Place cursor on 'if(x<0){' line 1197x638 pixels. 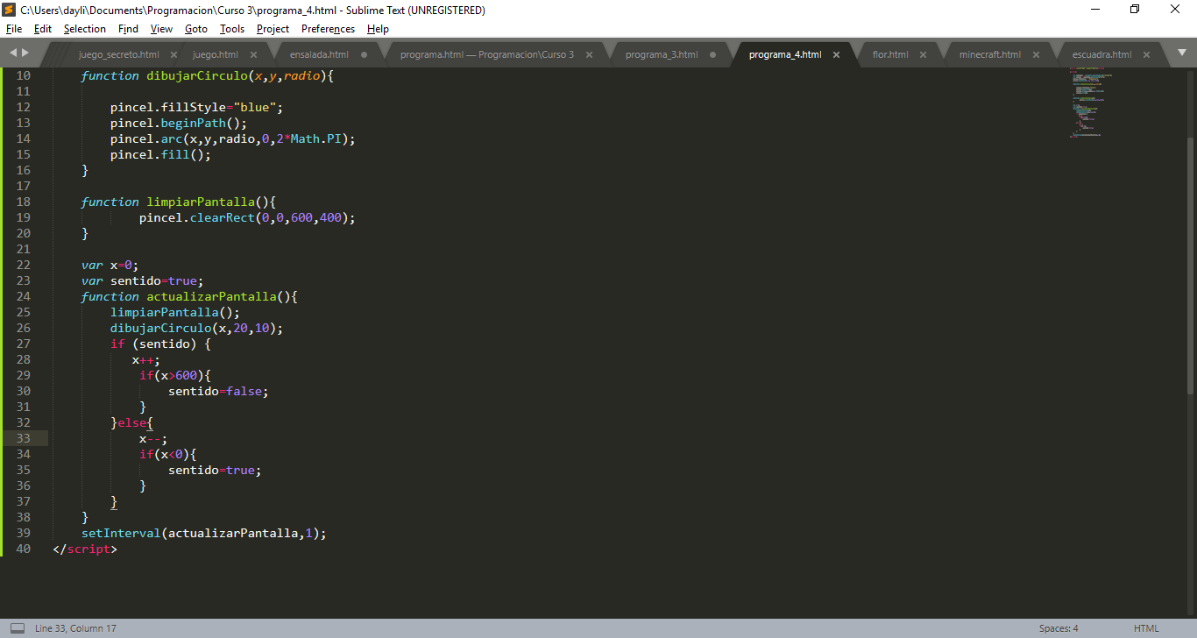coord(167,454)
